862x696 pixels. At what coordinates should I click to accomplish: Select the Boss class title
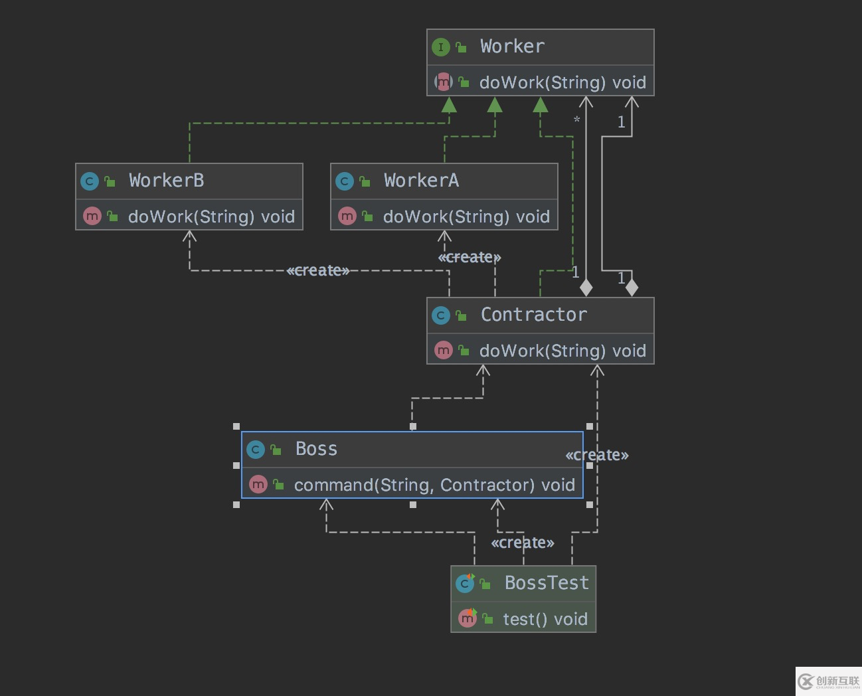[x=316, y=449]
